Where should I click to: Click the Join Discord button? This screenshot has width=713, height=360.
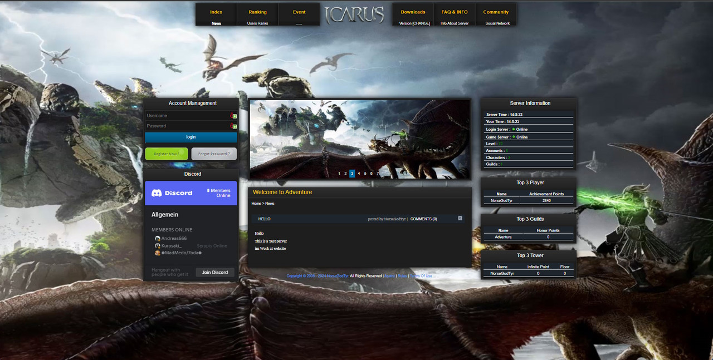click(x=215, y=272)
